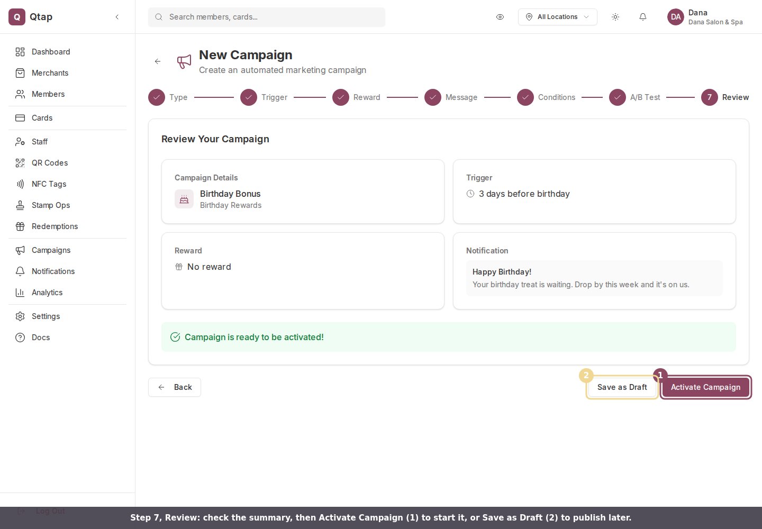
Task: Go to the Reward step
Action: [x=356, y=97]
